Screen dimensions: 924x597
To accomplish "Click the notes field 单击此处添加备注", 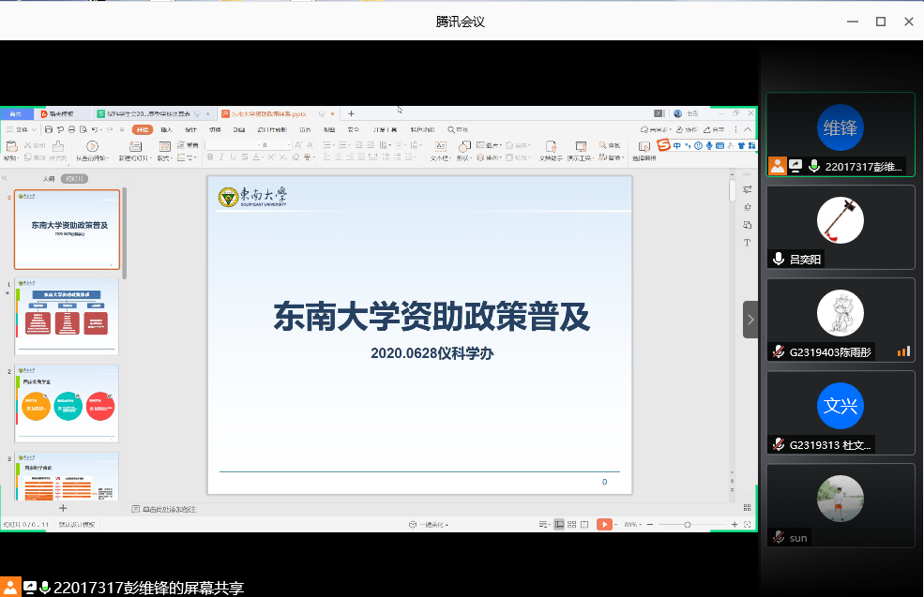I will click(x=169, y=509).
